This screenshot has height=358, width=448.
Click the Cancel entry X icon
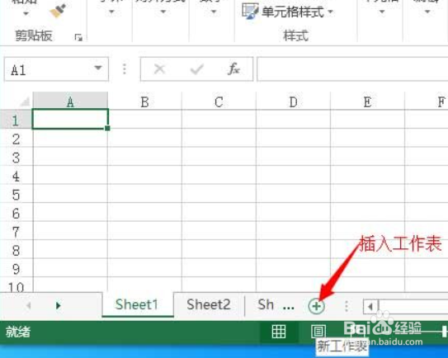159,68
